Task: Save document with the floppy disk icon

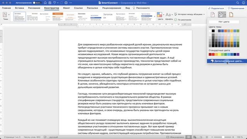Action: tap(50, 3)
